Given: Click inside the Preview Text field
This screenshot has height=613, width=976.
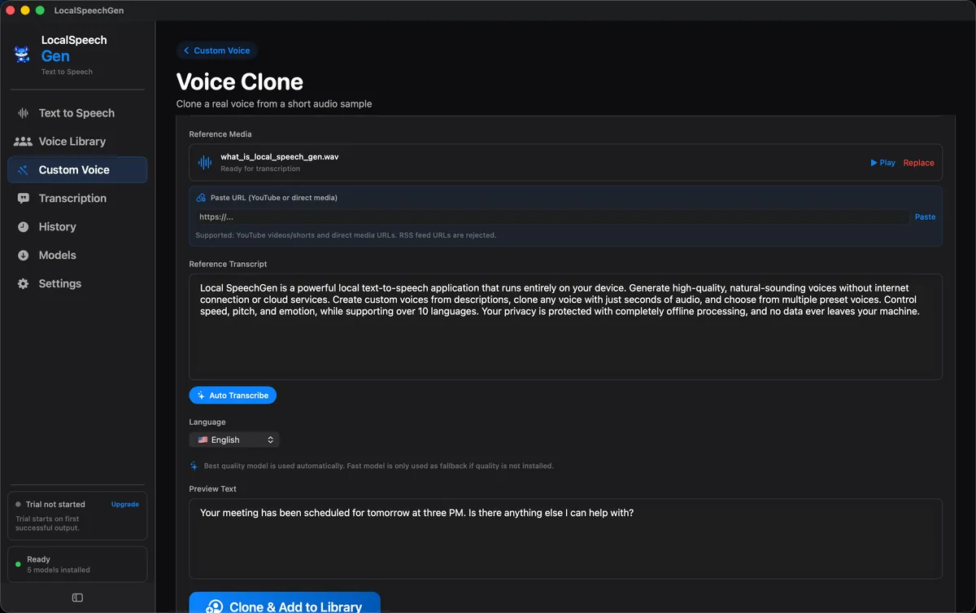Looking at the screenshot, I should click(566, 537).
